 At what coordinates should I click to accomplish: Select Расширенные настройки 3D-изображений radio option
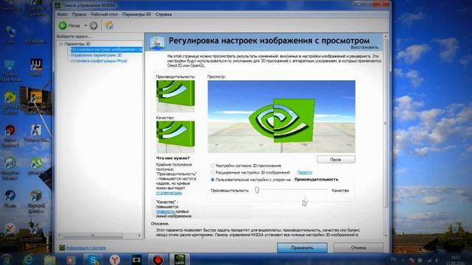pyautogui.click(x=212, y=172)
